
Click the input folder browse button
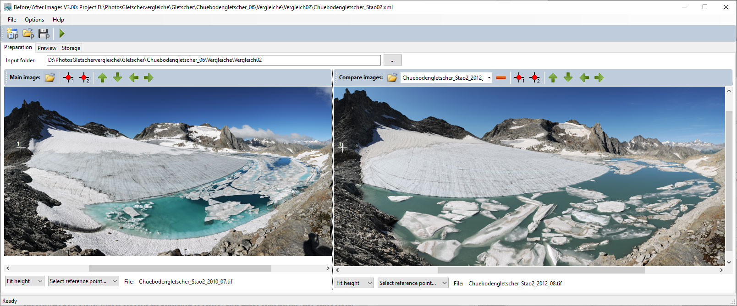tap(392, 60)
